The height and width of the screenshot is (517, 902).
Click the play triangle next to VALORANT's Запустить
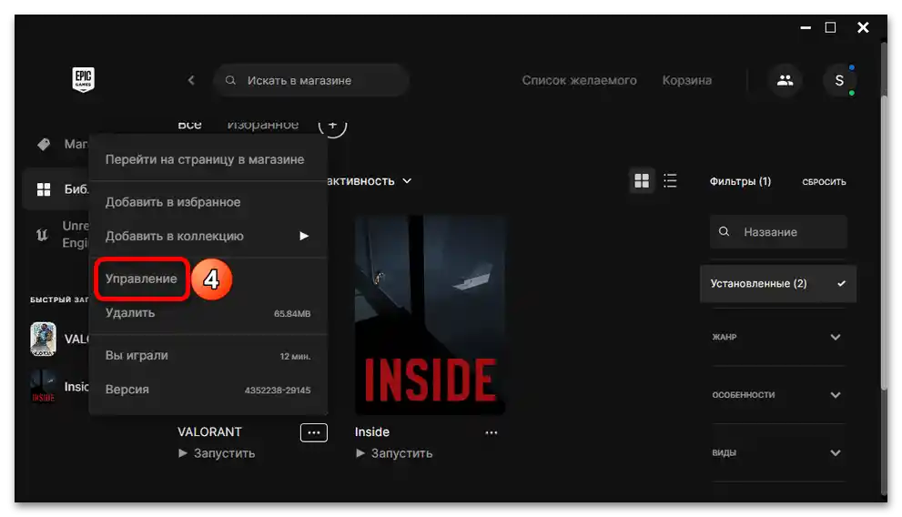point(183,453)
